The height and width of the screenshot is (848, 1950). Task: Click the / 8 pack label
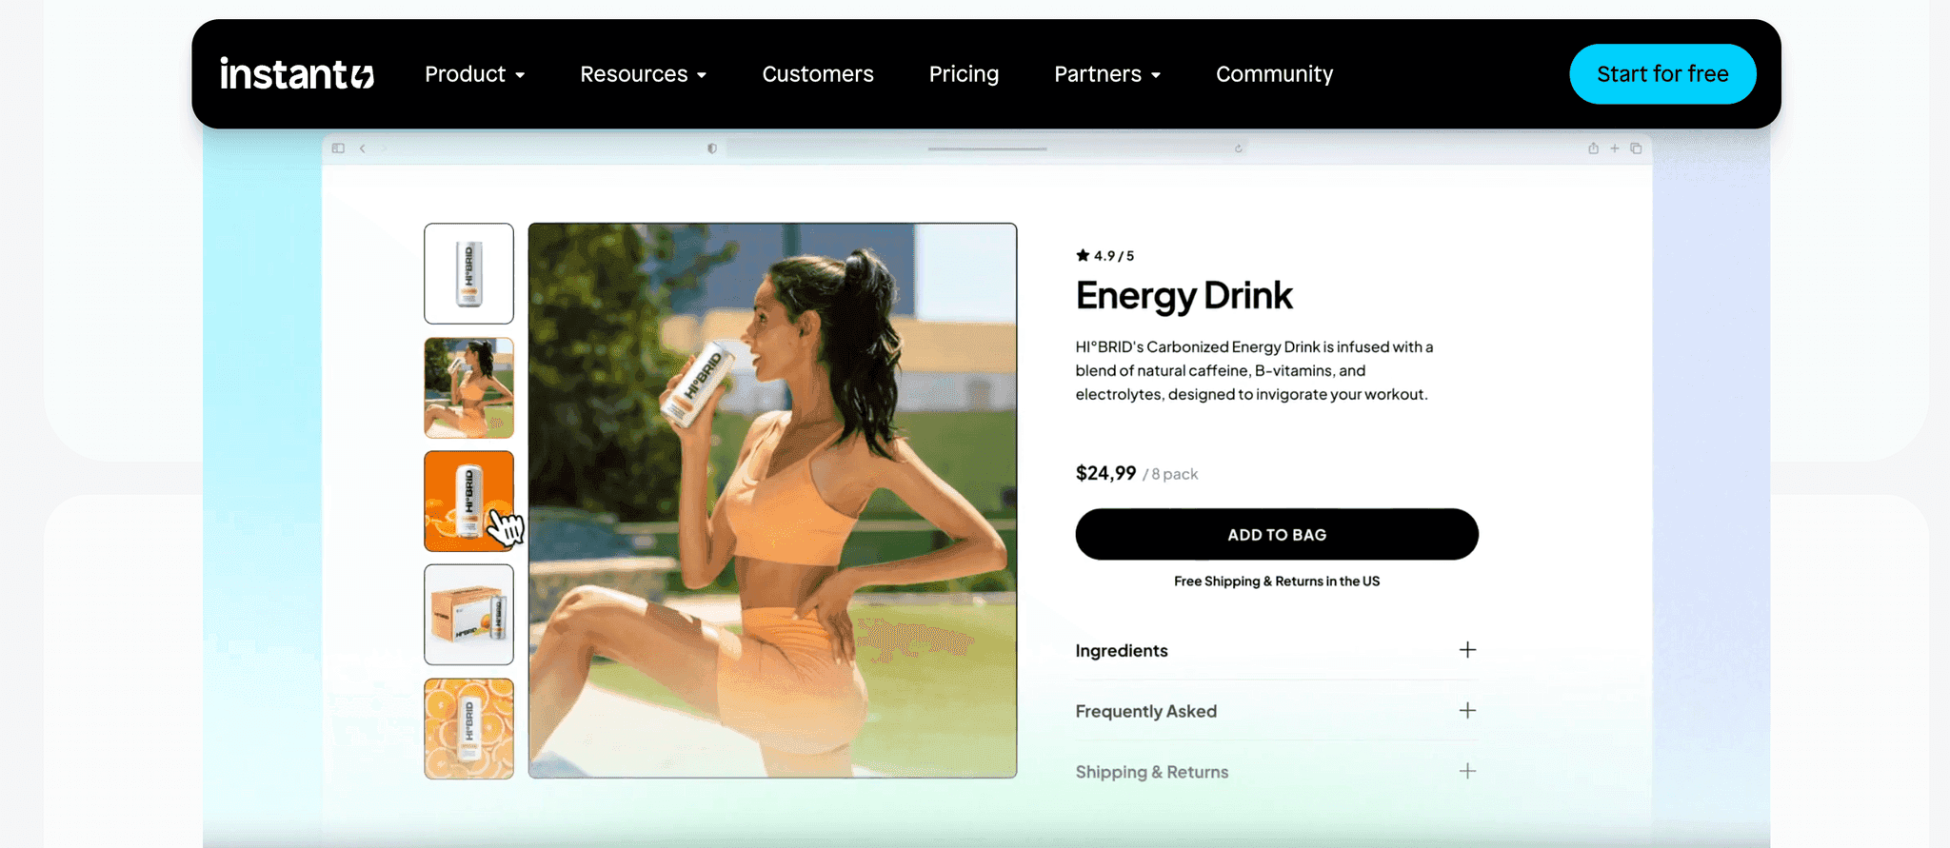pyautogui.click(x=1170, y=474)
